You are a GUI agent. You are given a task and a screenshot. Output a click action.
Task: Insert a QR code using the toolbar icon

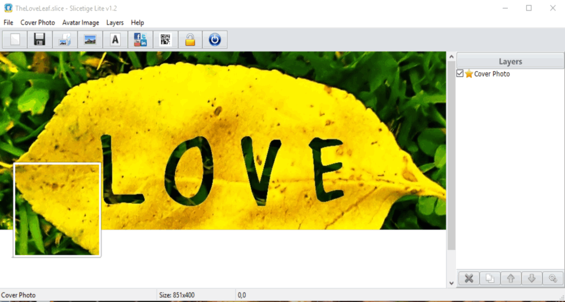[x=166, y=40]
